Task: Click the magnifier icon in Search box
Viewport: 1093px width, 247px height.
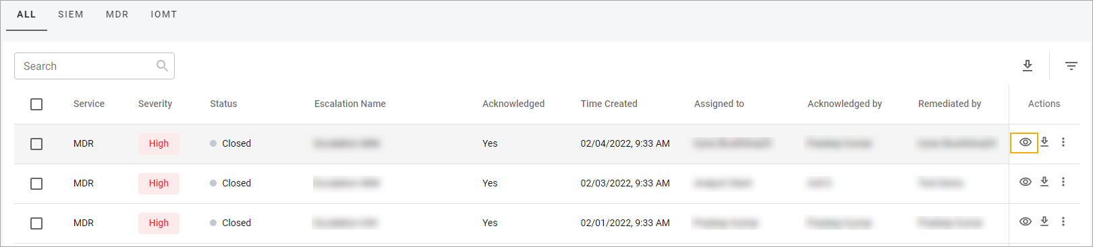Action: click(162, 66)
